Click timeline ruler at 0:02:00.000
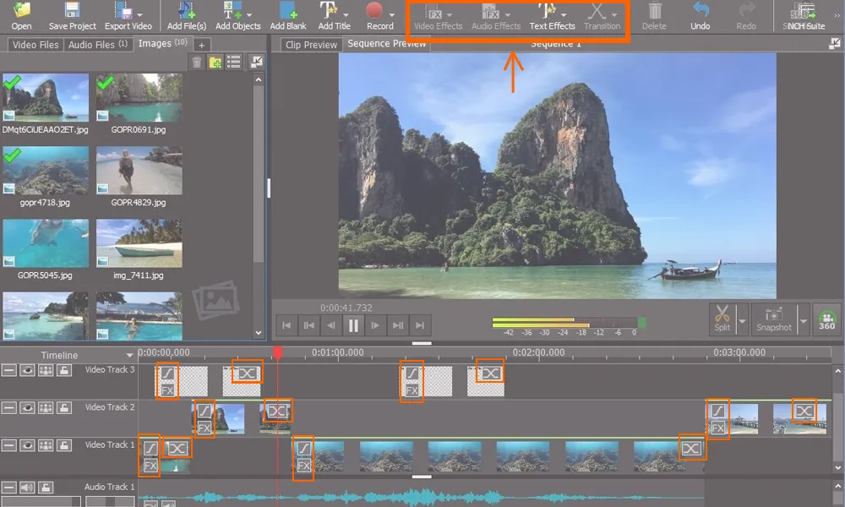Image resolution: width=845 pixels, height=507 pixels. point(538,353)
